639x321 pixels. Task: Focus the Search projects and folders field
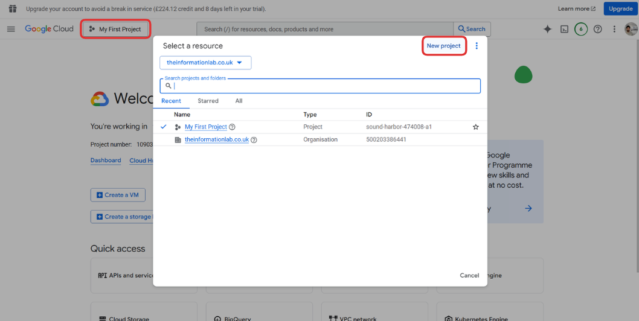click(x=320, y=86)
